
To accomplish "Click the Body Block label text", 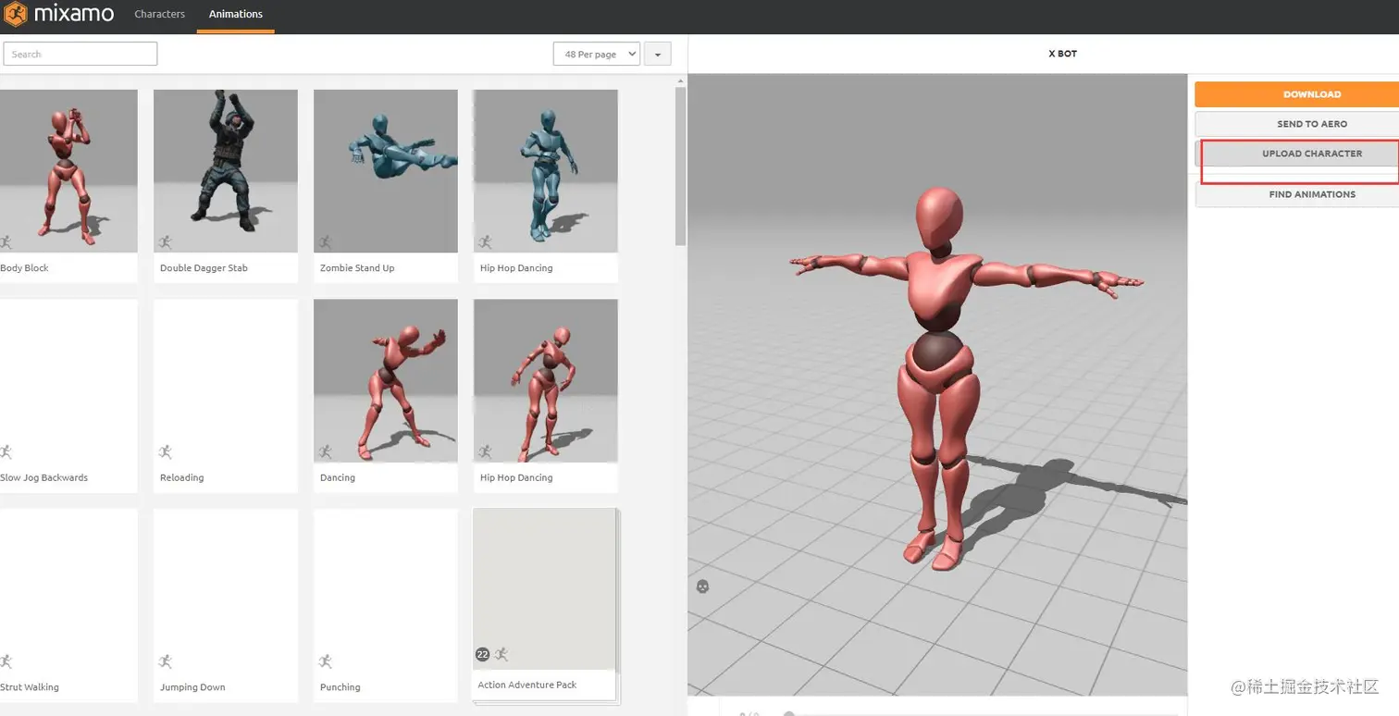I will (x=25, y=268).
